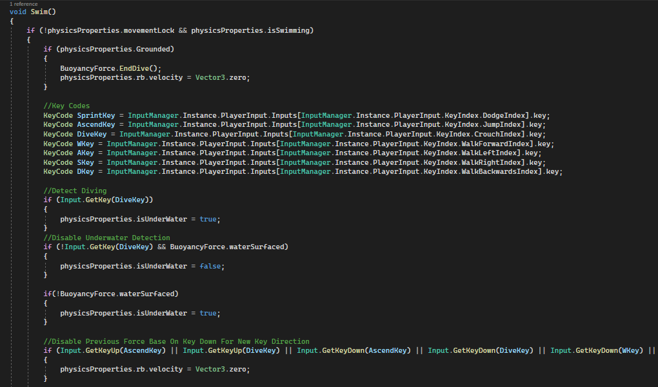This screenshot has width=658, height=387.
Task: Click the "//Detect Diving" comment
Action: [75, 191]
